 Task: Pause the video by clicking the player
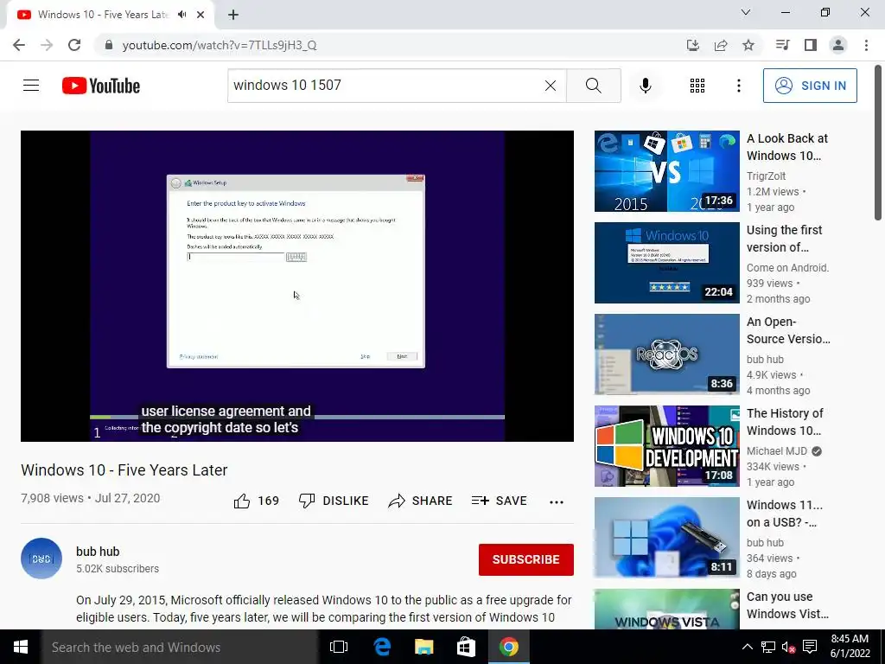click(297, 285)
